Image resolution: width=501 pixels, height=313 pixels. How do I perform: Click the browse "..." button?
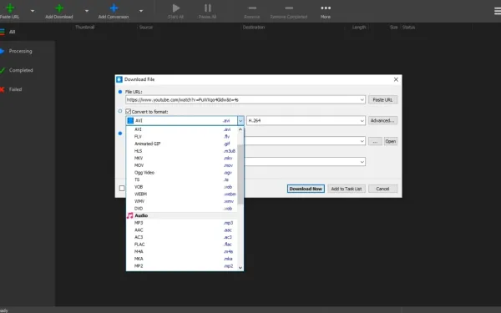pos(375,141)
